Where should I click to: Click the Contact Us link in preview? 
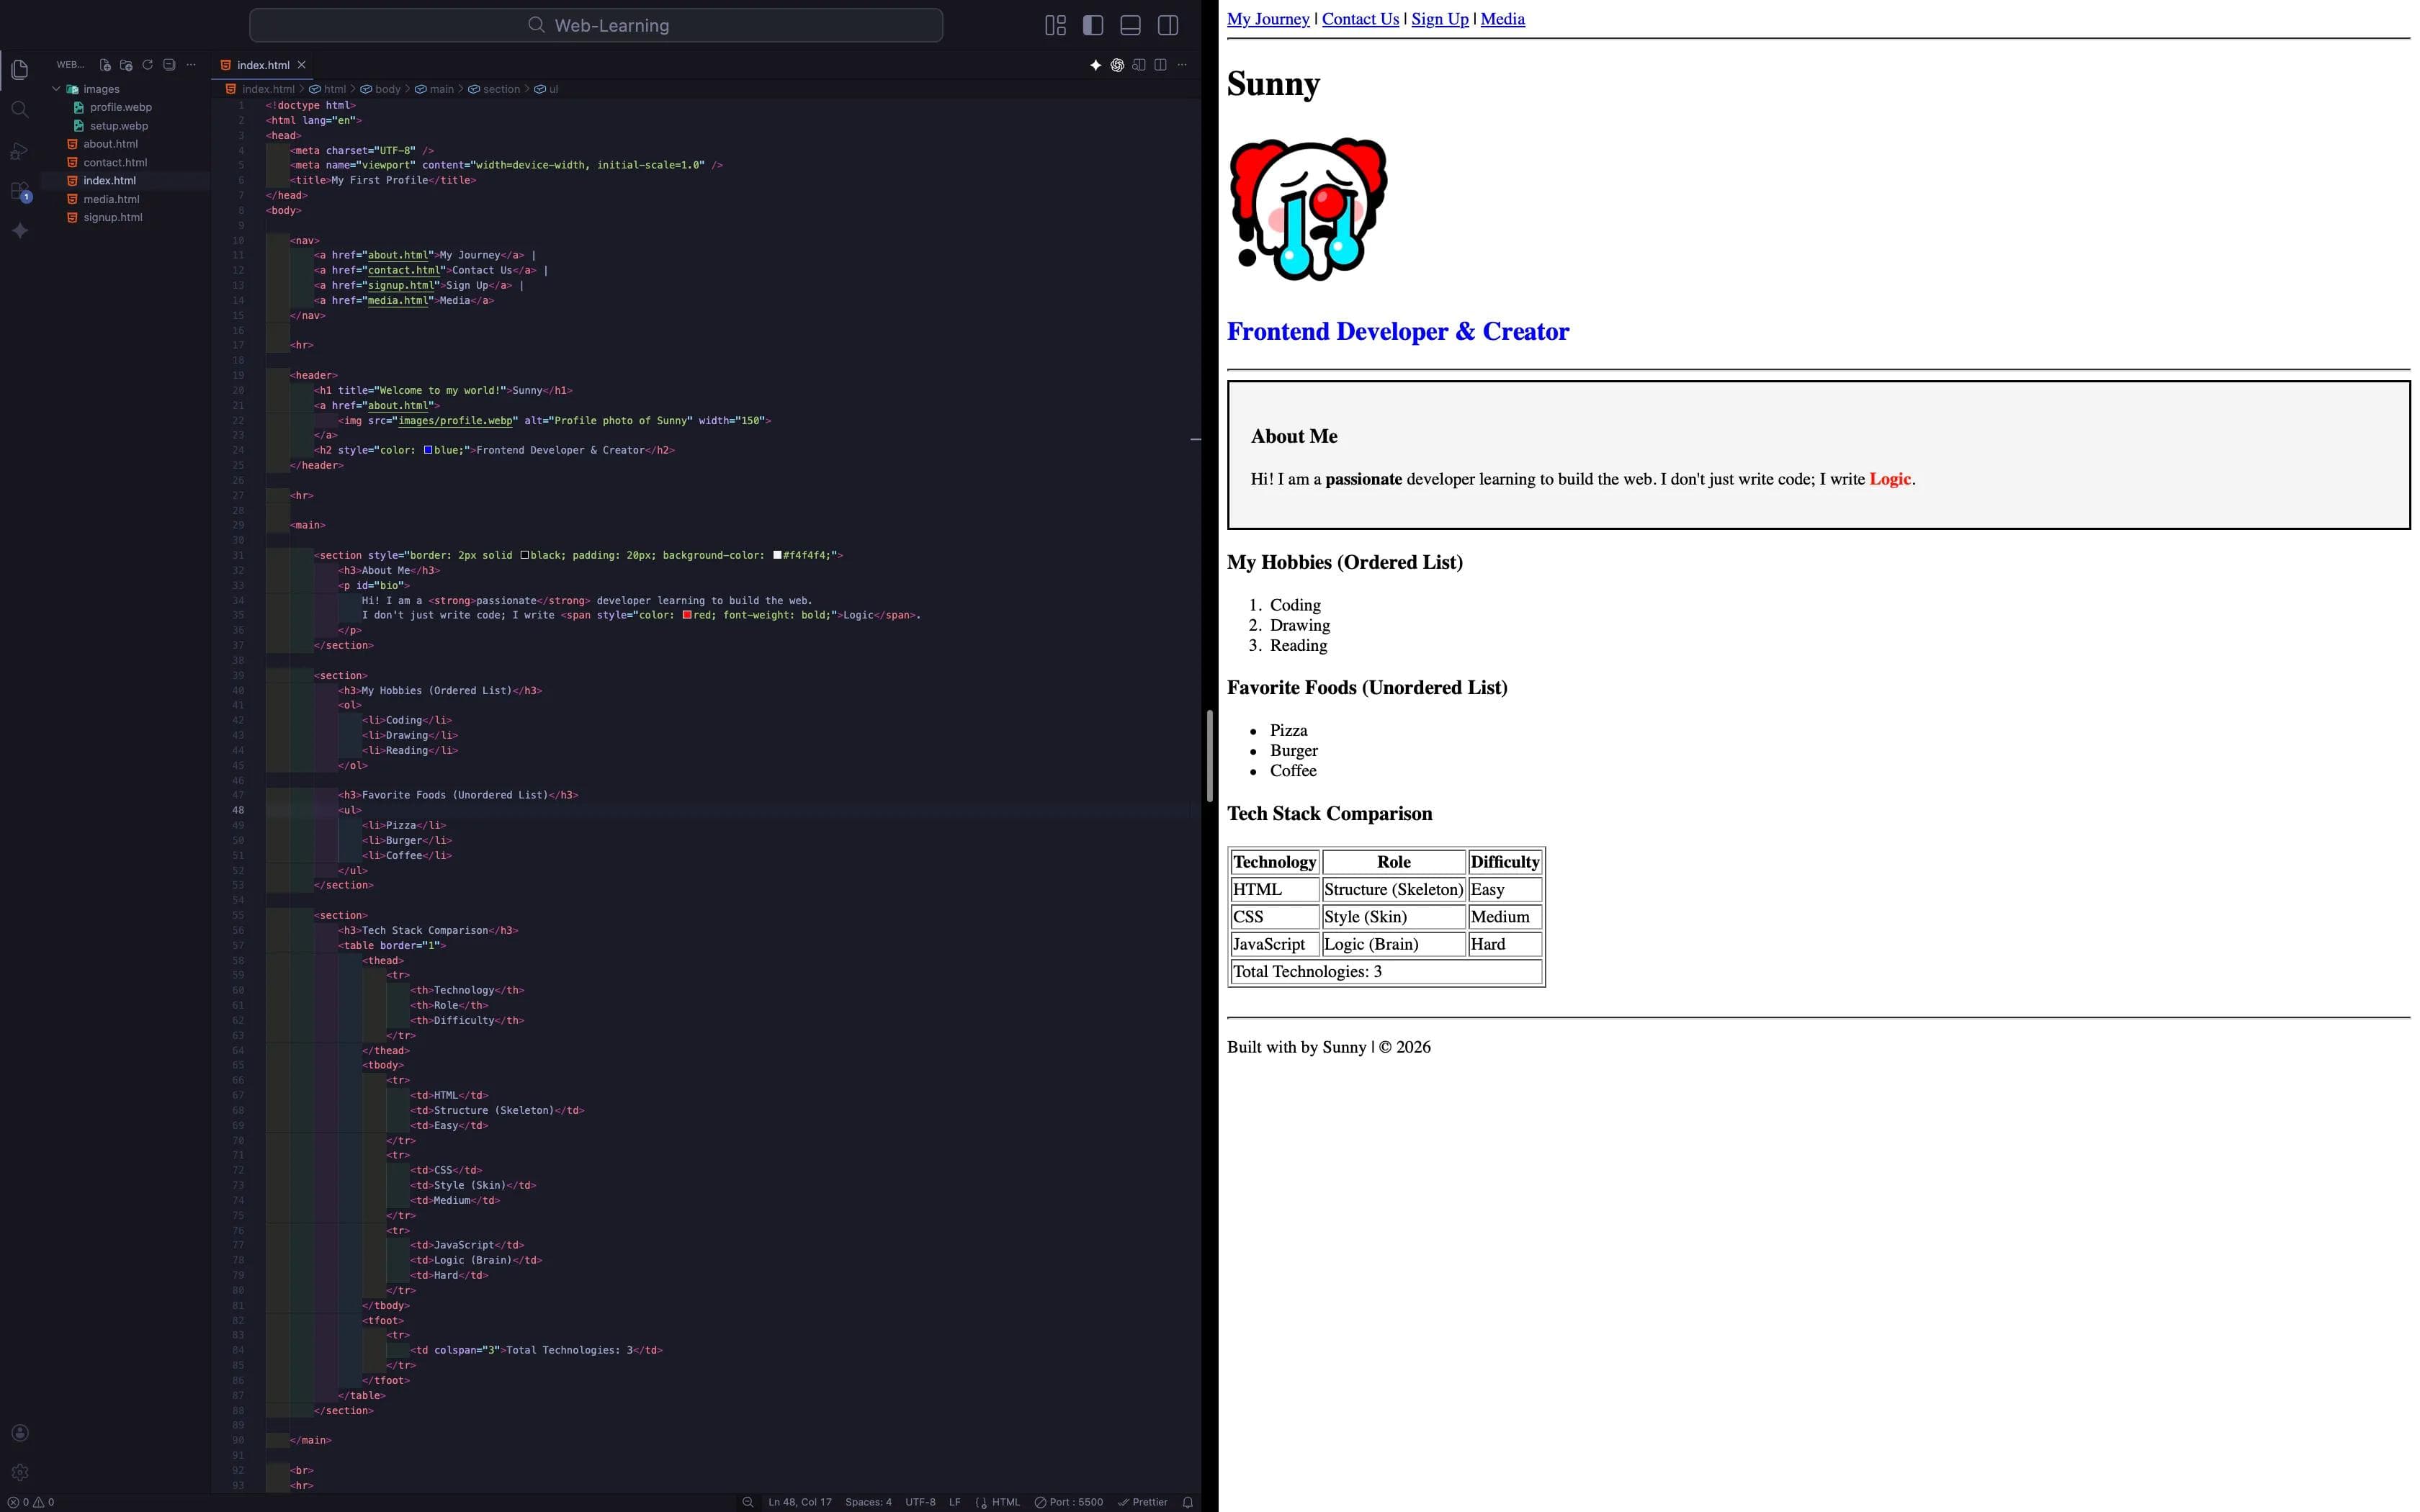(x=1360, y=19)
